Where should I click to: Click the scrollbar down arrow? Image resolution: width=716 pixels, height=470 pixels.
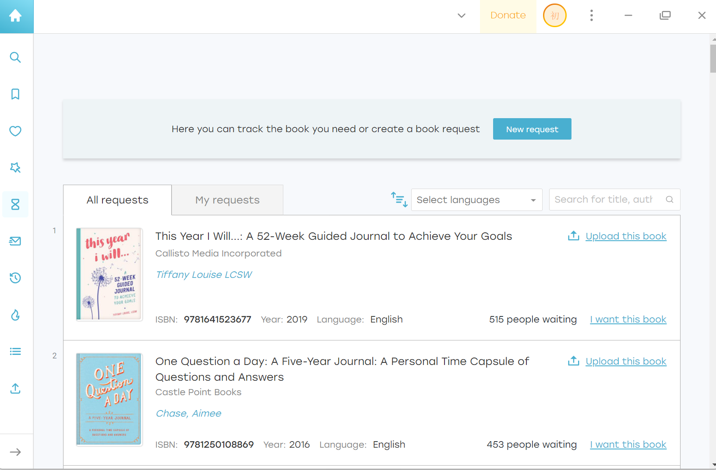713,465
